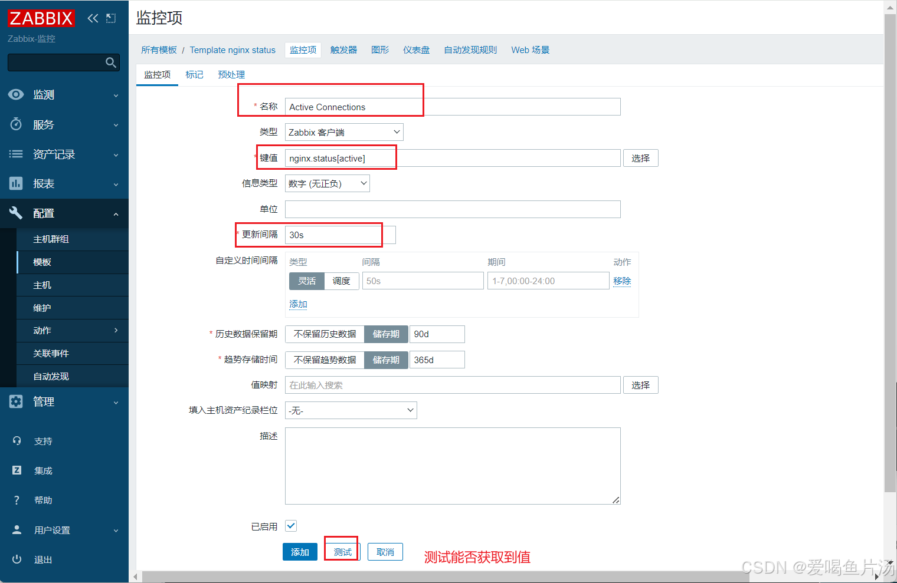
Task: Click 选择 next to the 值映射 field
Action: click(x=640, y=385)
